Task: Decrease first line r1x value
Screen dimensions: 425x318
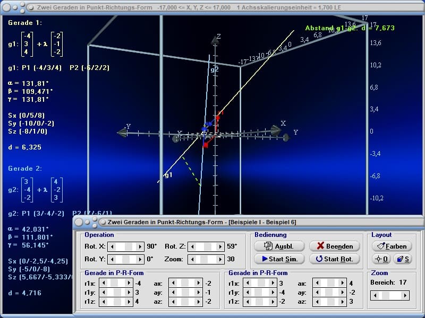Action: click(104, 283)
